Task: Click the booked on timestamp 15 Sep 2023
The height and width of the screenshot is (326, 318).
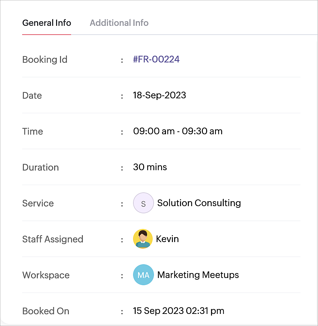Action: 178,311
